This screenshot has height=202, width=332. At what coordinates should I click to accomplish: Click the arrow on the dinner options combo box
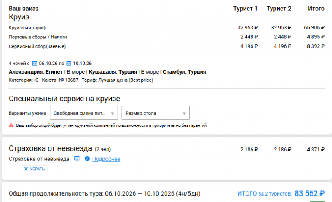(112, 113)
